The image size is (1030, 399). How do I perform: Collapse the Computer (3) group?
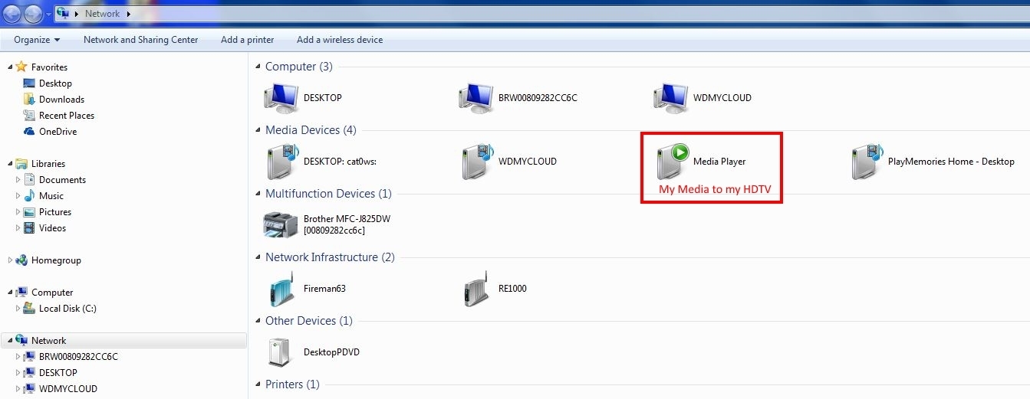pyautogui.click(x=258, y=67)
